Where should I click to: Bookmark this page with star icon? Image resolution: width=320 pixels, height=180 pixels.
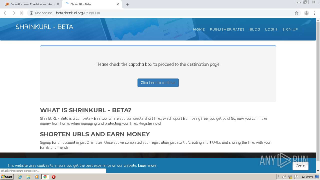[x=296, y=13]
